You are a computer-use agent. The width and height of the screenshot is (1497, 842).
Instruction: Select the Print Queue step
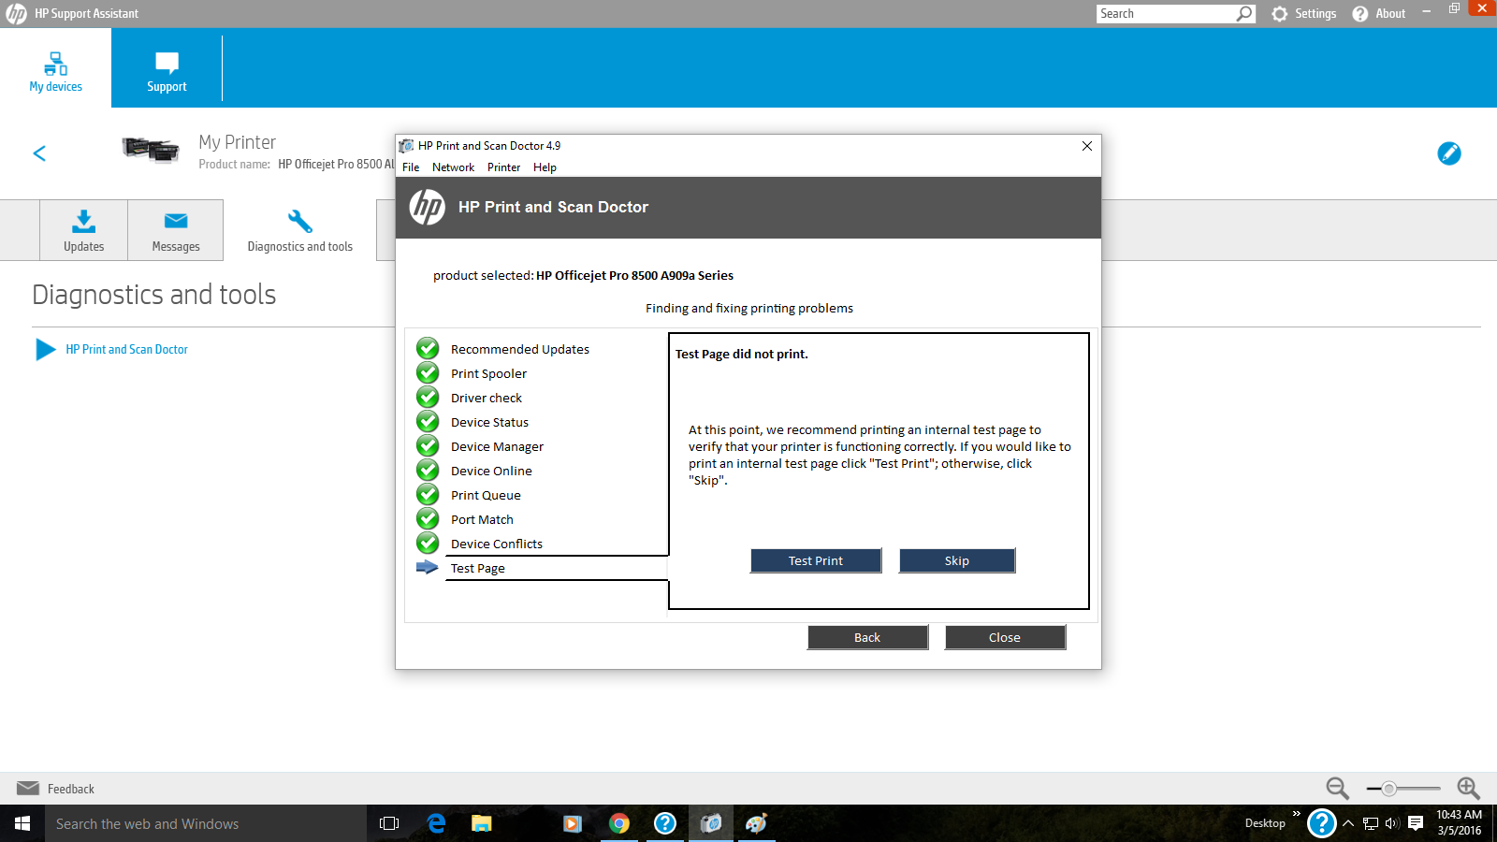pos(486,495)
